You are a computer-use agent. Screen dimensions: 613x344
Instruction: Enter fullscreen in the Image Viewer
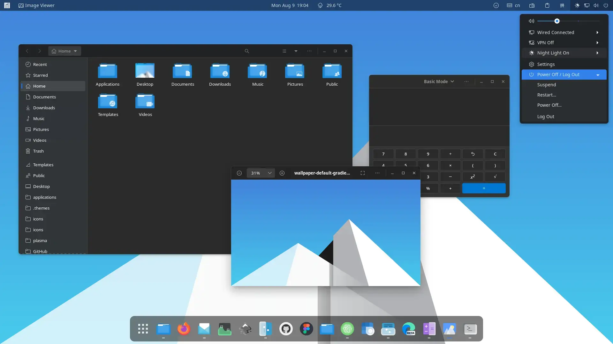pos(363,173)
